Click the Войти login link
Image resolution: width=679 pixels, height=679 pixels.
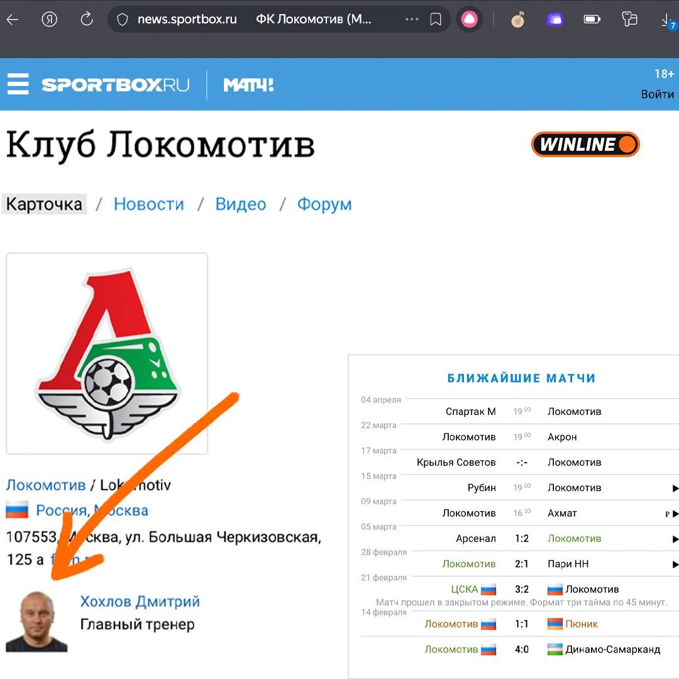click(x=658, y=94)
